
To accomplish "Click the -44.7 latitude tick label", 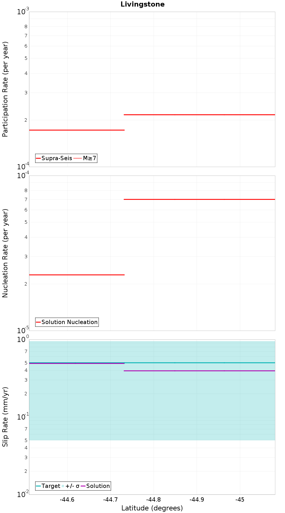I will tap(111, 500).
